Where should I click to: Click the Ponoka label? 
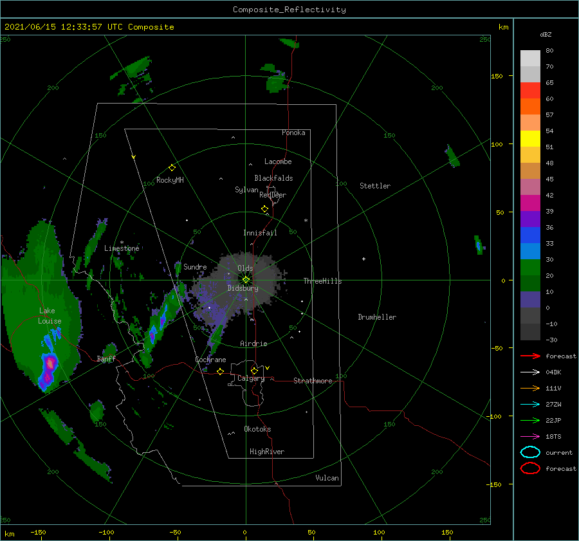pyautogui.click(x=293, y=133)
